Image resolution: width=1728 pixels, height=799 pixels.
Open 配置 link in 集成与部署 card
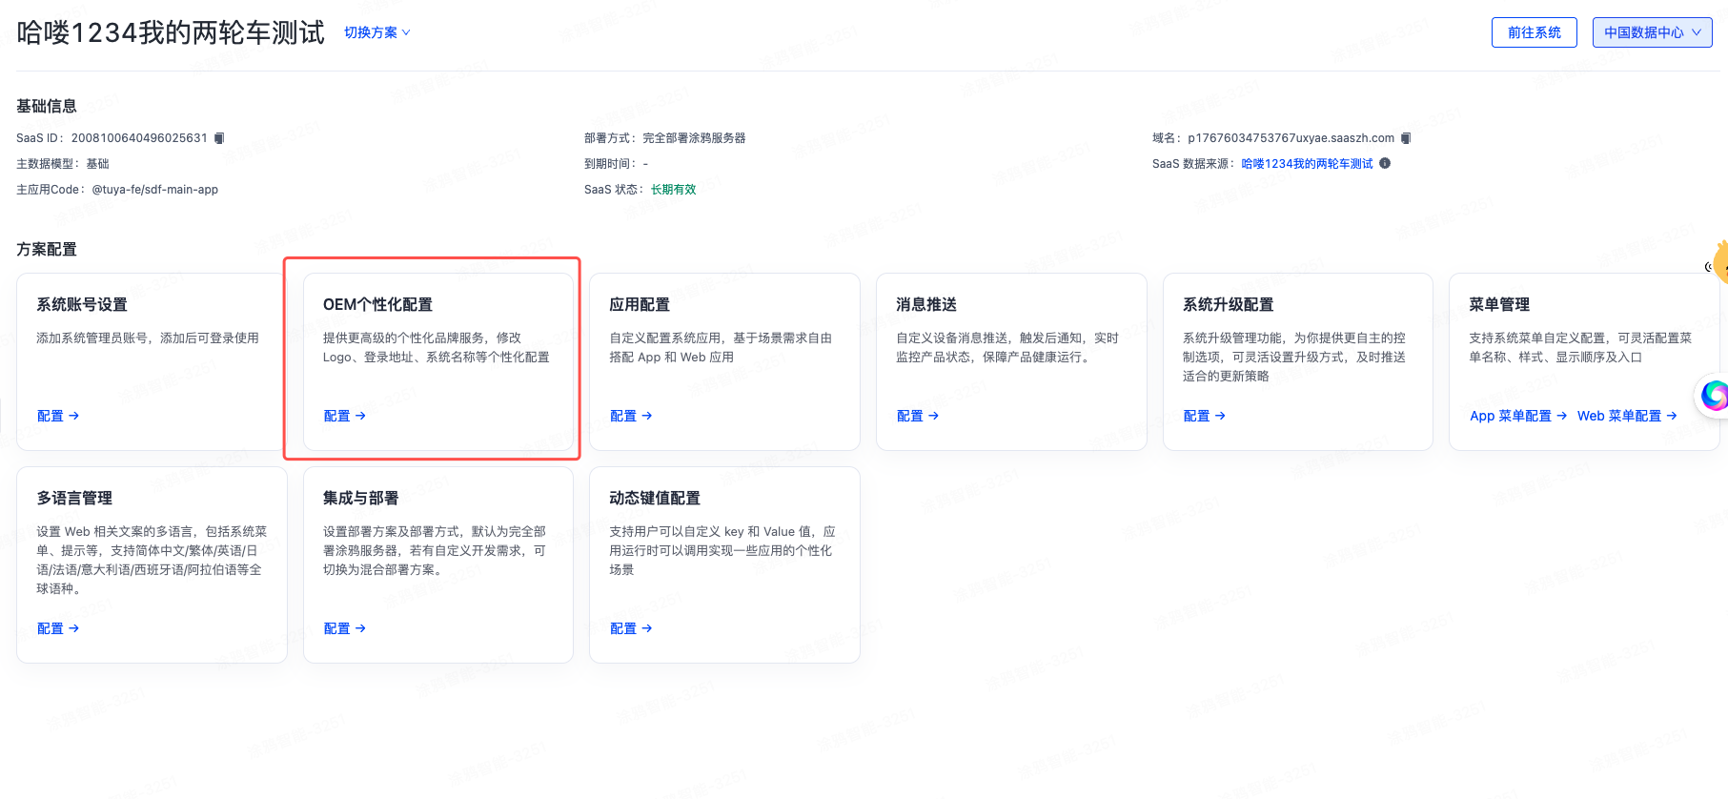coord(344,628)
